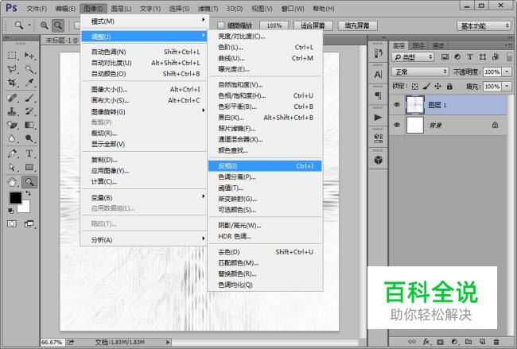Click the 适合屏幕 button
The width and height of the screenshot is (517, 349).
pos(313,25)
